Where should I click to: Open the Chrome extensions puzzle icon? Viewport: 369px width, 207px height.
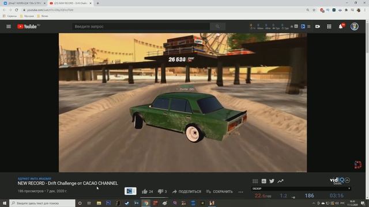pos(346,10)
